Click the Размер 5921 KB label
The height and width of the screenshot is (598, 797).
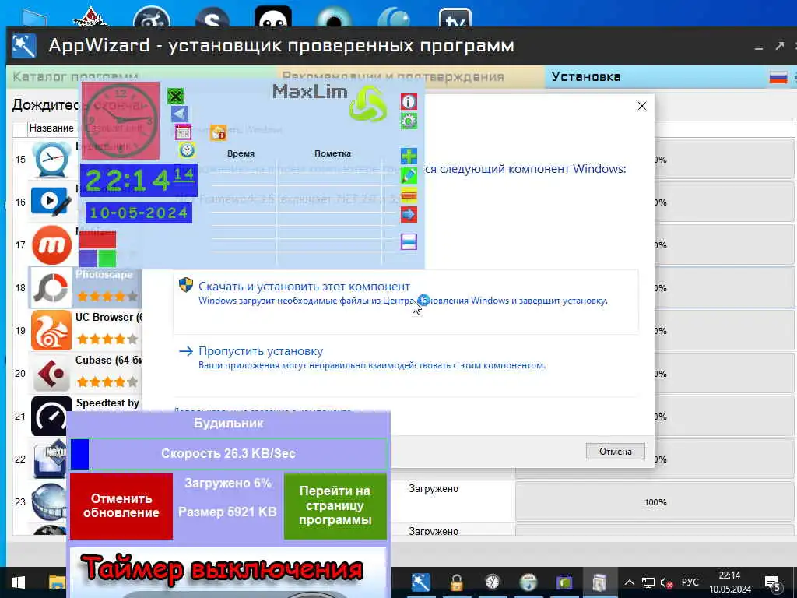(x=227, y=512)
